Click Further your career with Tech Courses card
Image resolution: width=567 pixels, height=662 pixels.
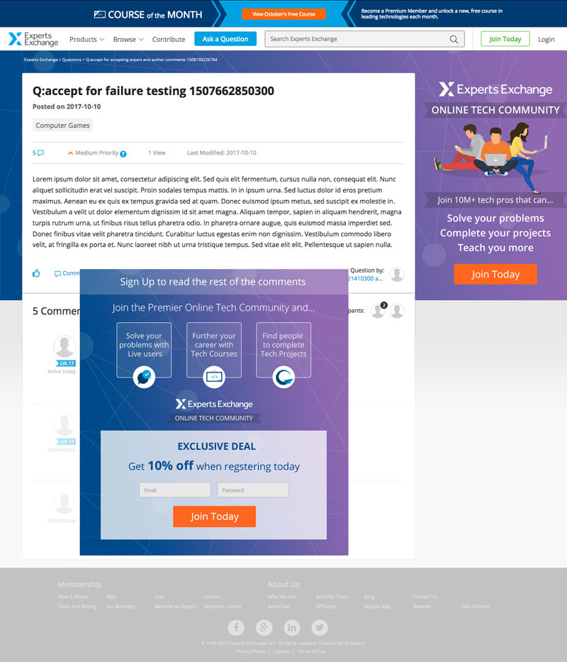pyautogui.click(x=214, y=350)
